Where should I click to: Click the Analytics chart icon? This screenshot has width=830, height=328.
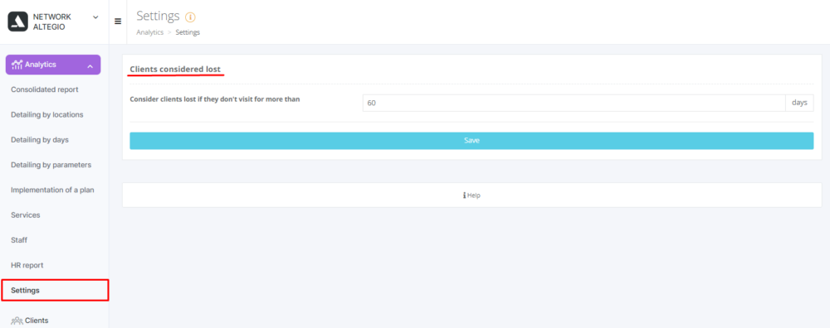[17, 65]
